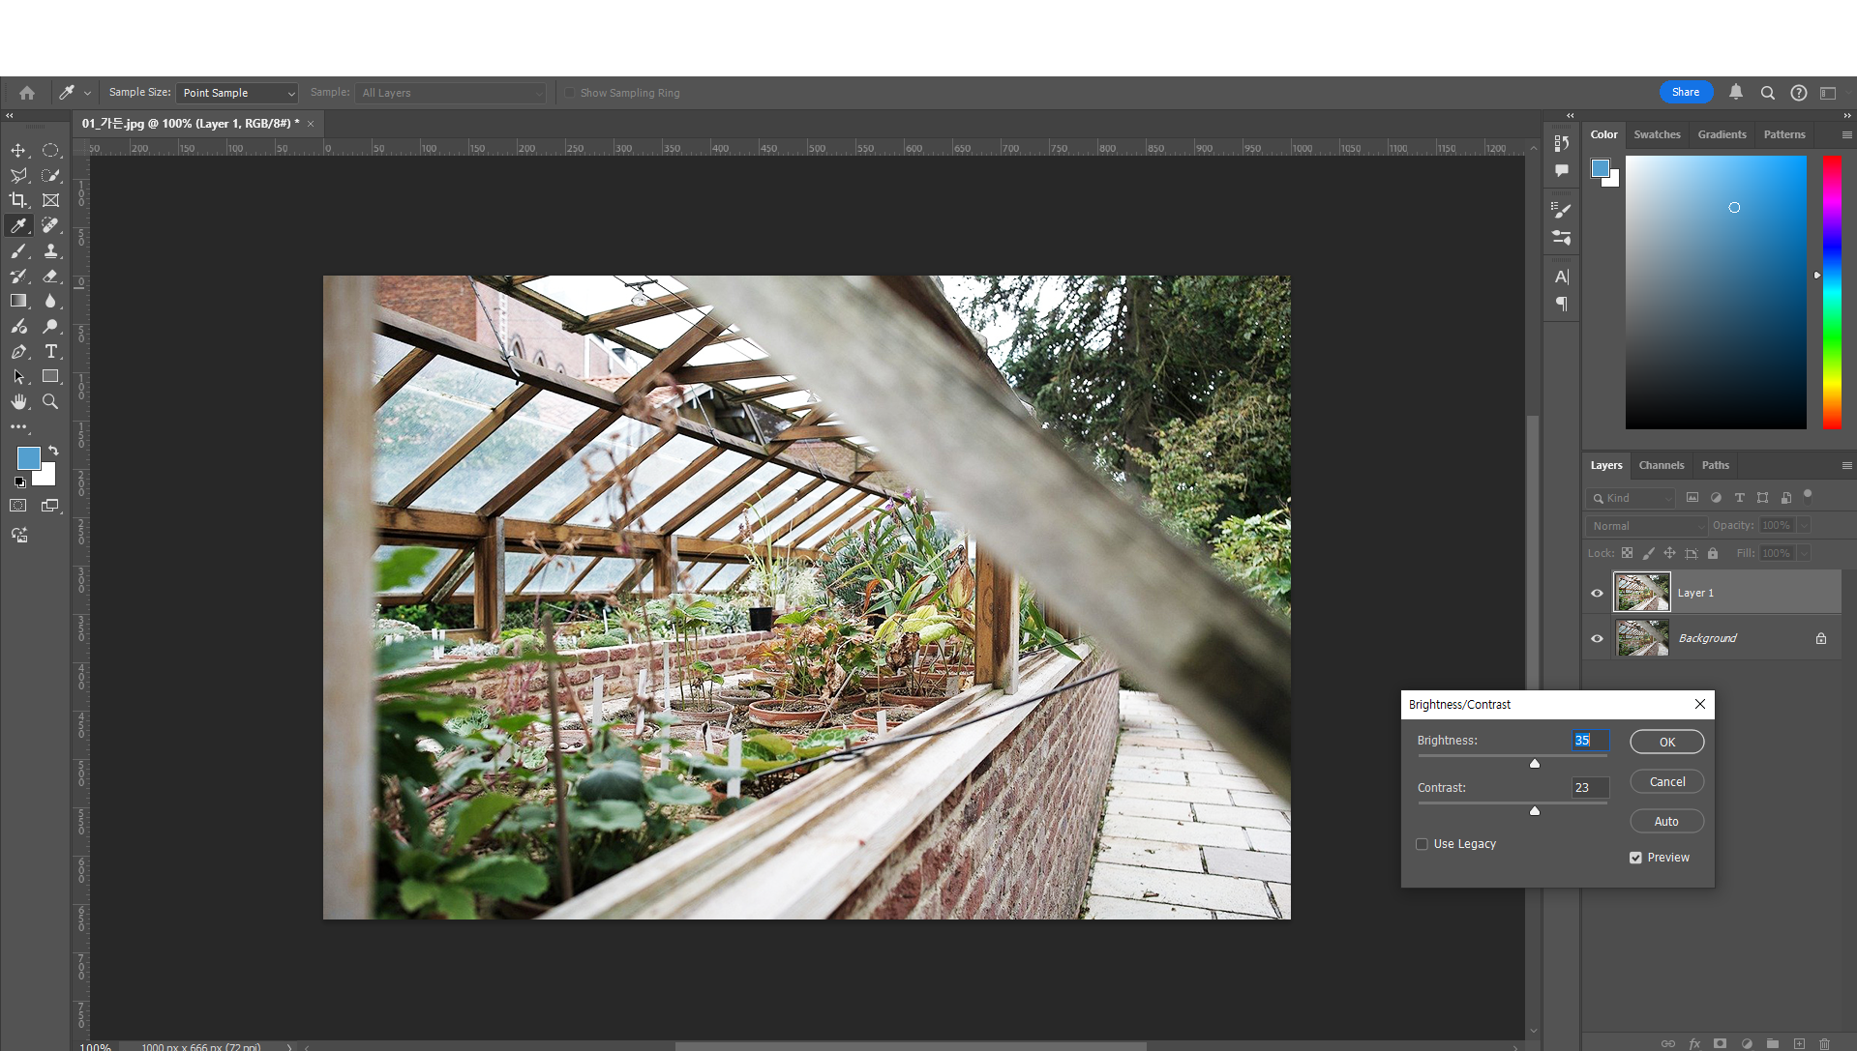Viewport: 1857px width, 1051px height.
Task: Select the Zoom tool
Action: coord(50,401)
